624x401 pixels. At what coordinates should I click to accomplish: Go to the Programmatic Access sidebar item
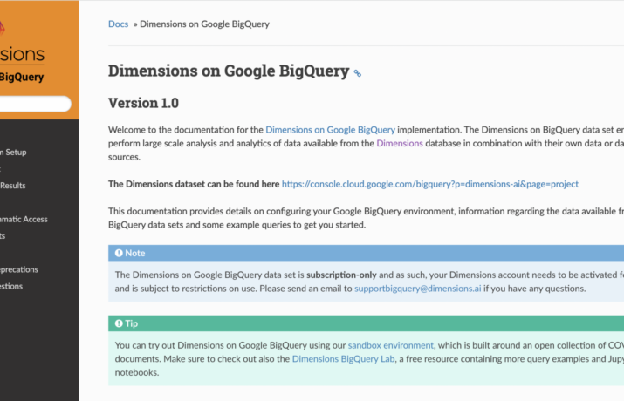click(x=24, y=219)
